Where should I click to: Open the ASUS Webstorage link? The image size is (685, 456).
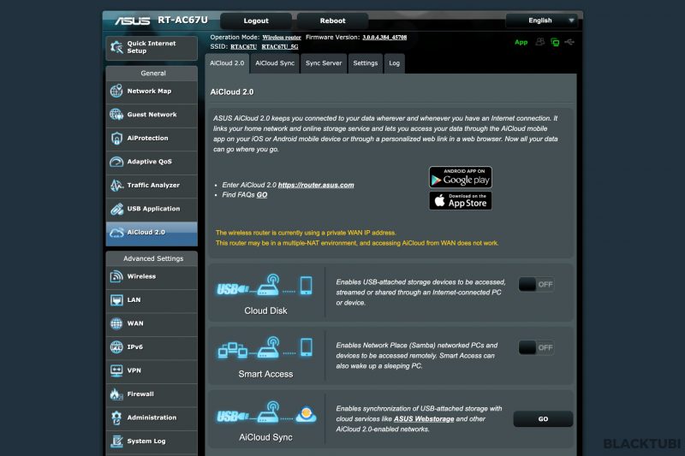click(x=424, y=419)
